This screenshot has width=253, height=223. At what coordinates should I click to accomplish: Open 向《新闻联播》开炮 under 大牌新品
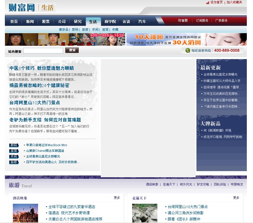[x=217, y=131]
